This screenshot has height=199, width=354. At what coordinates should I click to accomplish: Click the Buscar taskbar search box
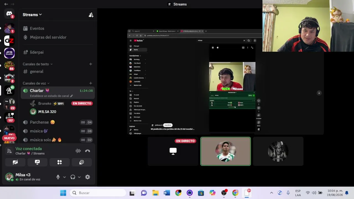[x=98, y=193]
